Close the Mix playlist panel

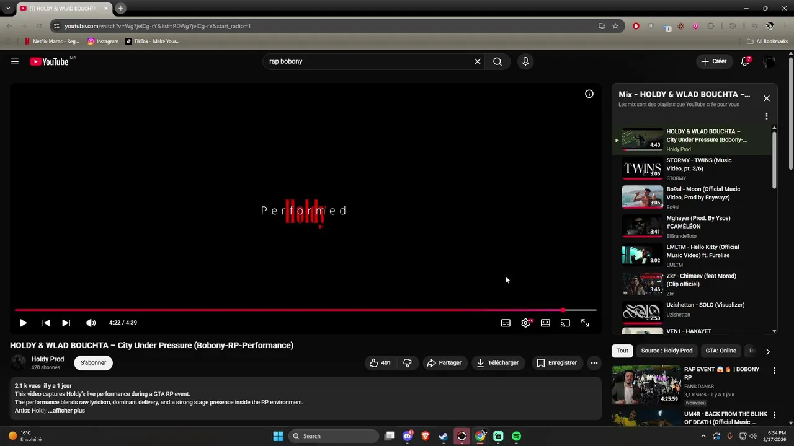[767, 98]
